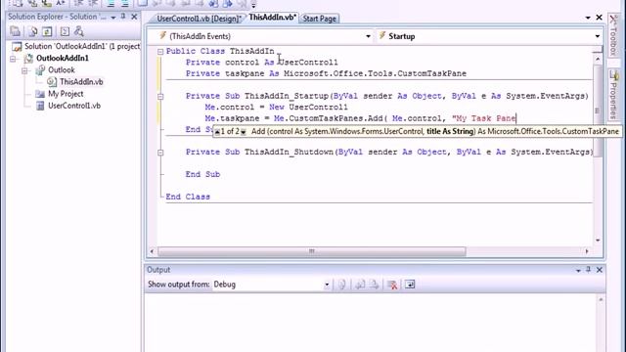
Task: Select ThisAddIn.vb in Solution Explorer
Action: pyautogui.click(x=81, y=82)
